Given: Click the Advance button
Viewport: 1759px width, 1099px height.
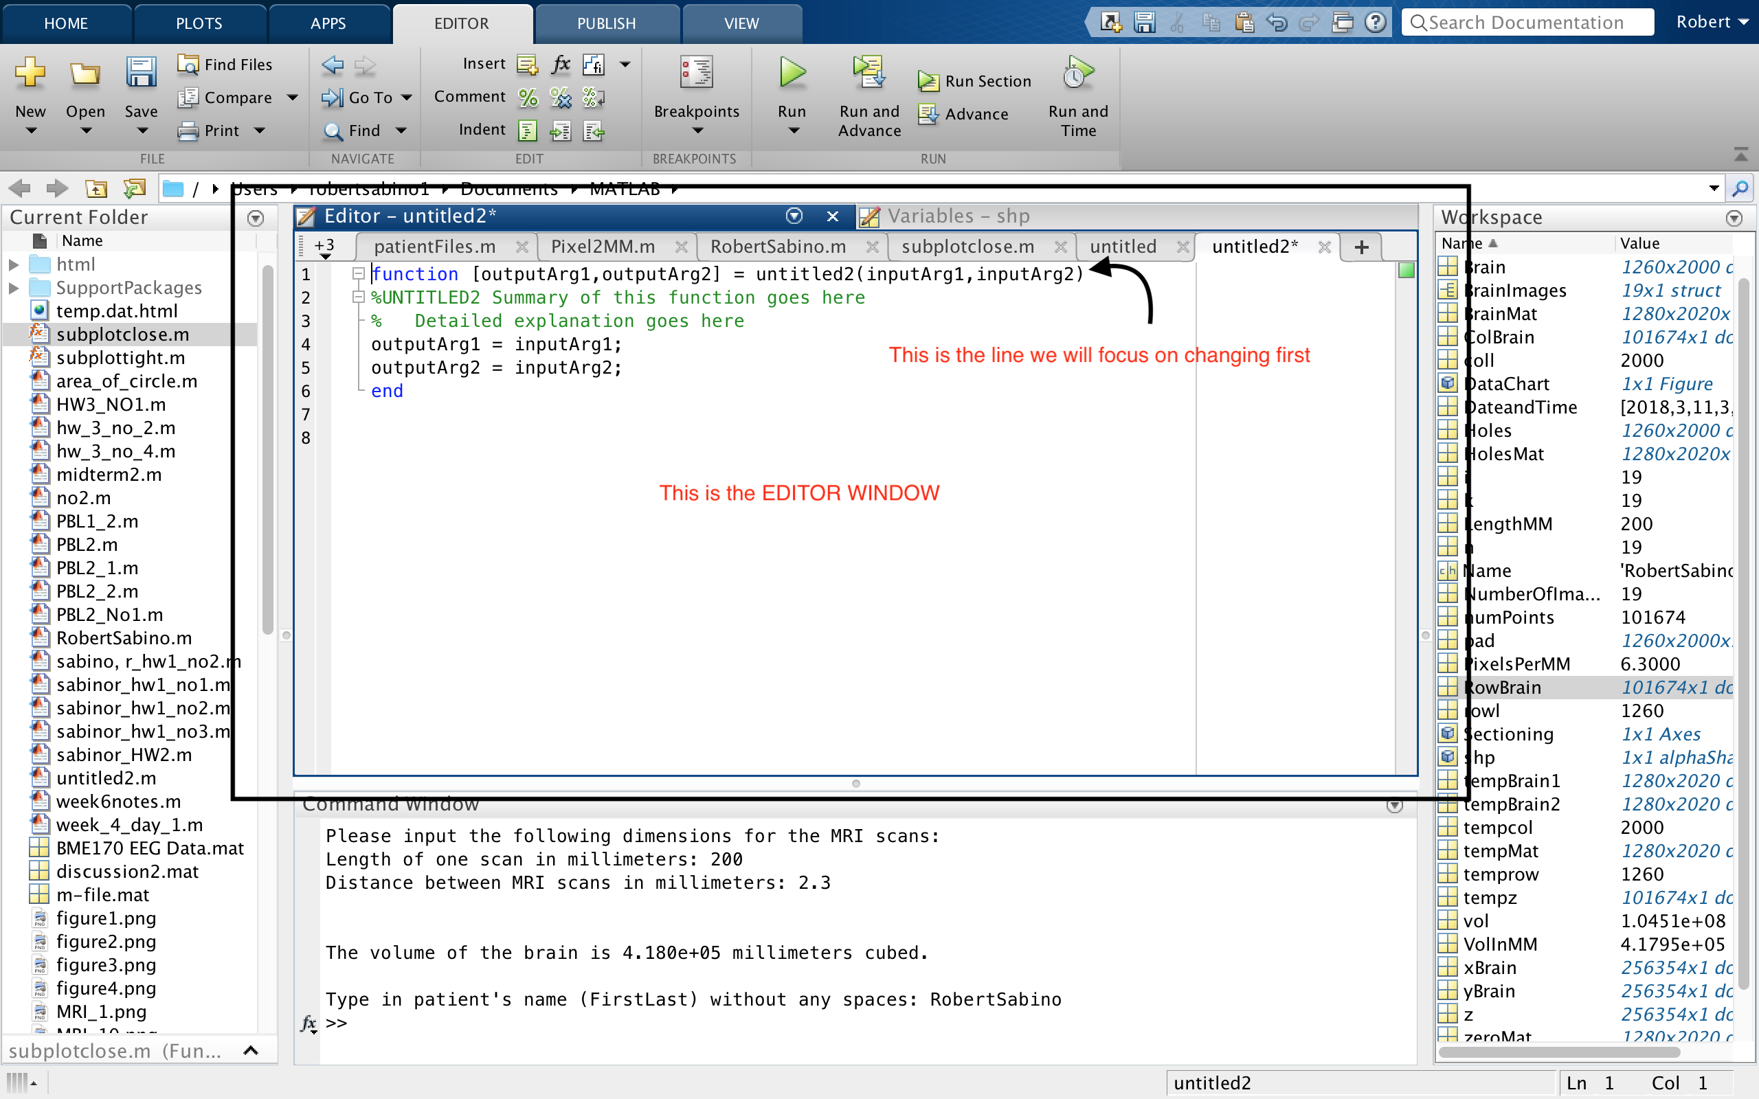Looking at the screenshot, I should coord(964,113).
